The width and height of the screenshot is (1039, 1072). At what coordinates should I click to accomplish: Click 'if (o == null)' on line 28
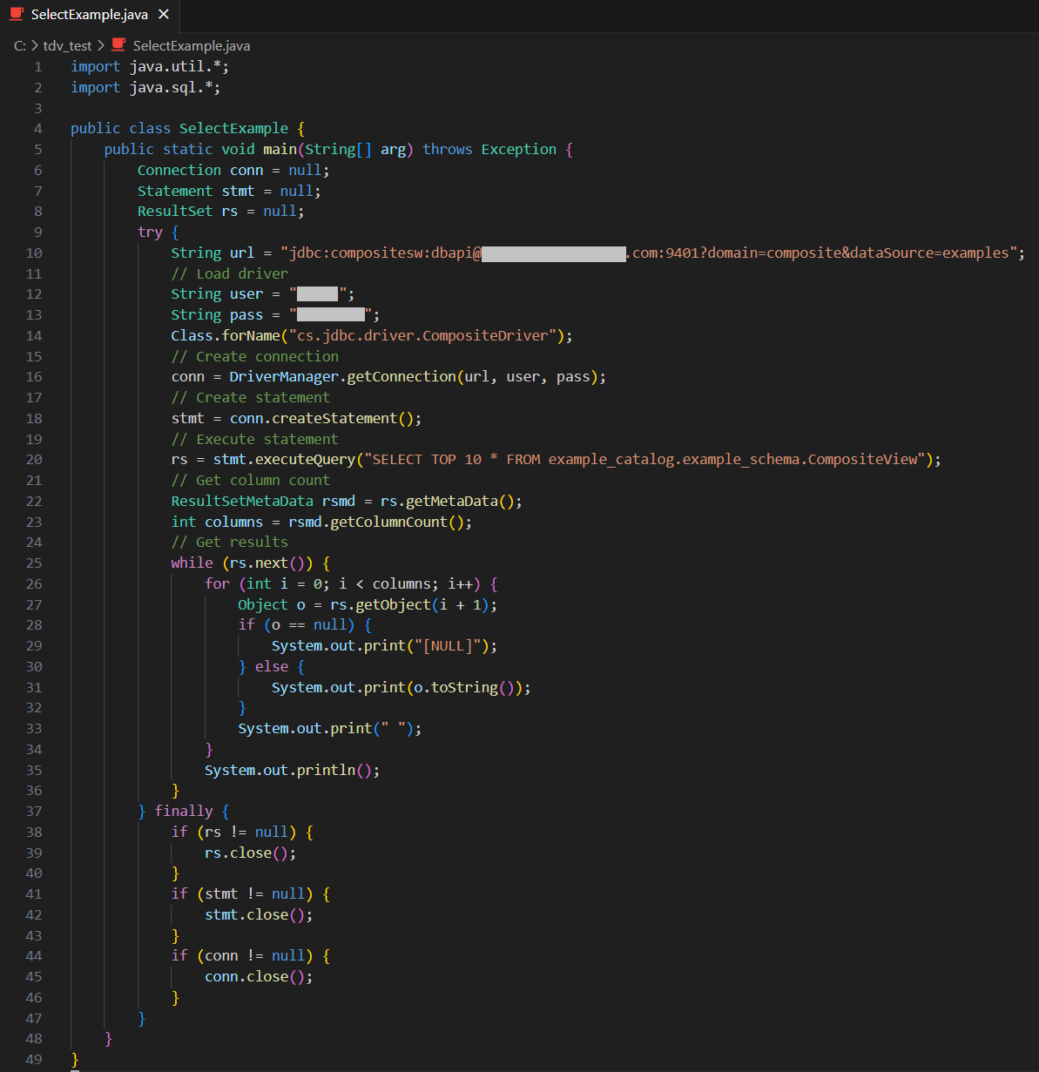point(296,625)
